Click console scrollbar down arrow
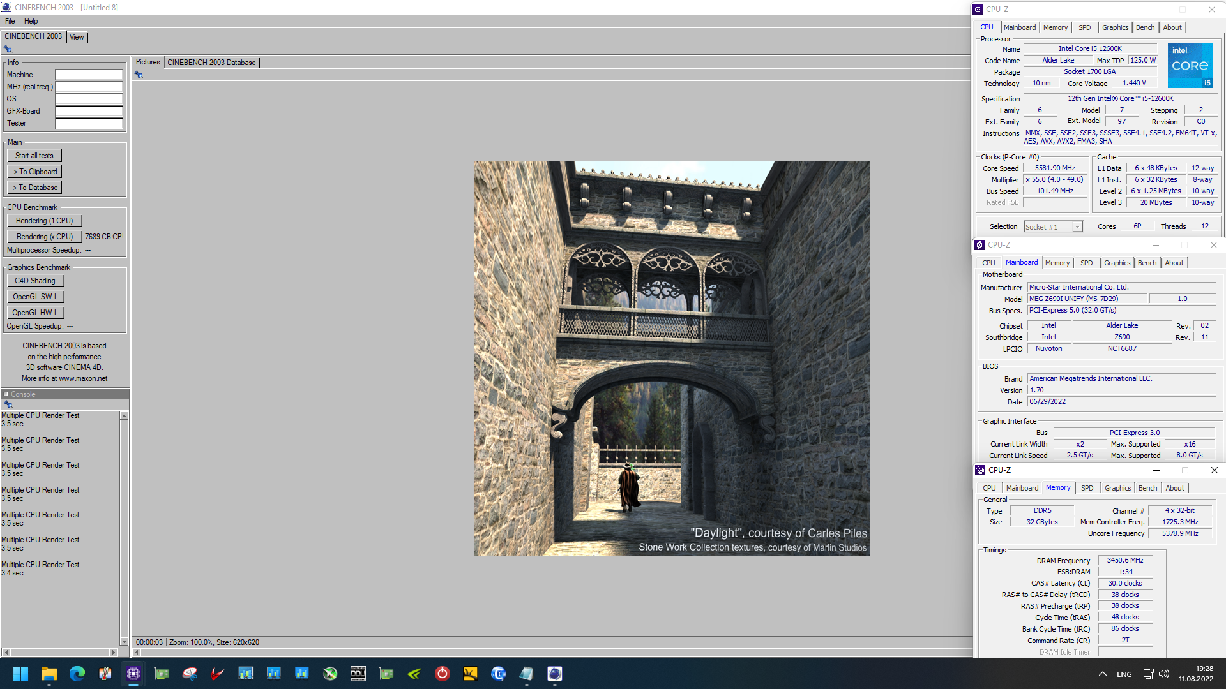Image resolution: width=1226 pixels, height=689 pixels. 124,642
